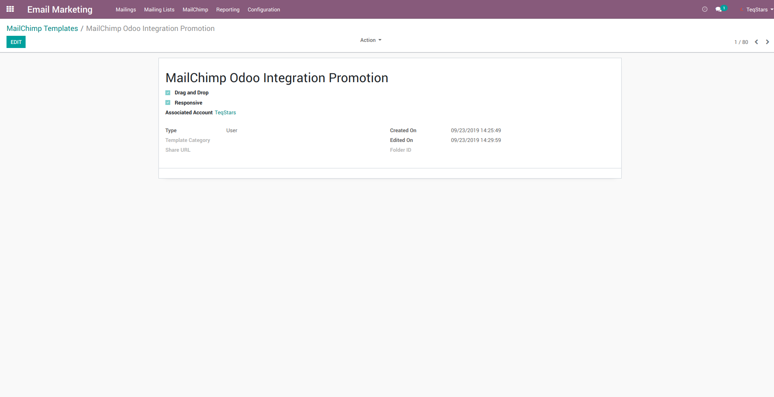Screen dimensions: 774x397
Task: Click the 1 / 80 pager counter
Action: pos(741,42)
